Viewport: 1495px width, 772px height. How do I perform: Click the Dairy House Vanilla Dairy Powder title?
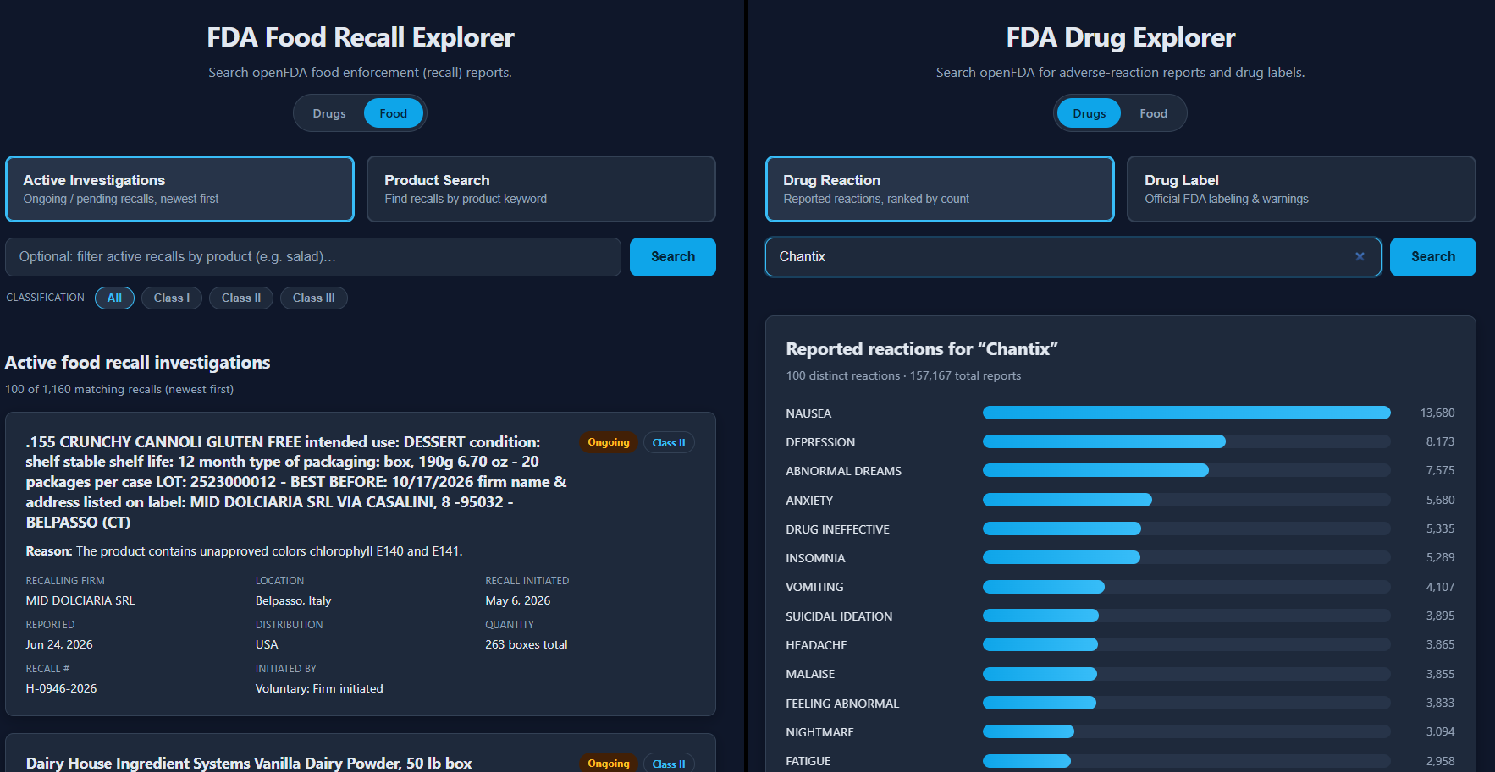click(x=249, y=763)
